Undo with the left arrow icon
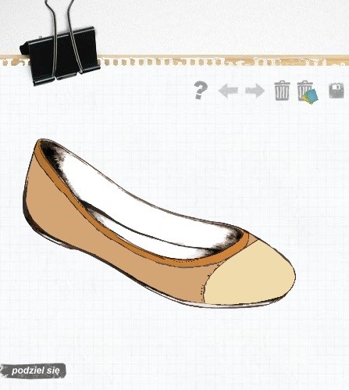 [228, 91]
